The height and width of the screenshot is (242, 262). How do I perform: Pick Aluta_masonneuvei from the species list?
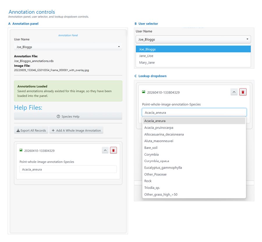point(194,141)
